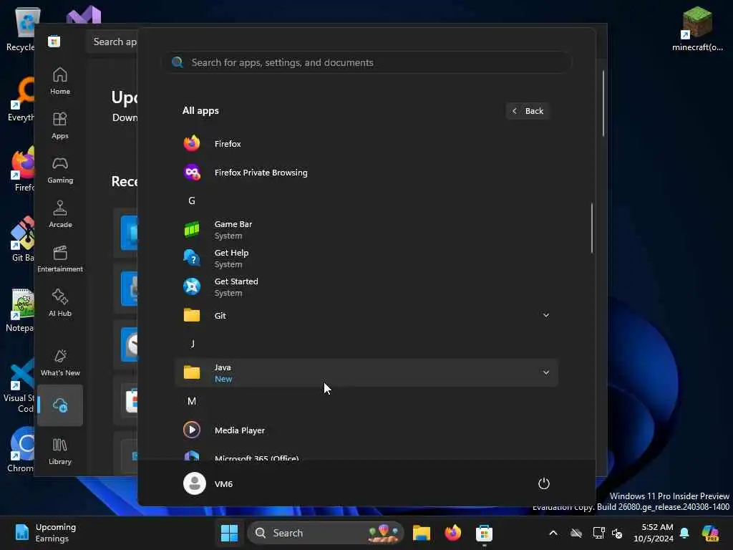
Task: Open What's New in Microsoft Store
Action: click(60, 362)
